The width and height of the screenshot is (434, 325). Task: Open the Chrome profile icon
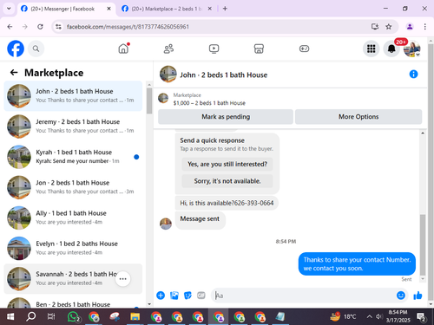(410, 27)
